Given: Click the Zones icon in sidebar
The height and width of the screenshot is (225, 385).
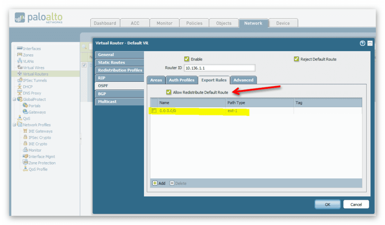Looking at the screenshot, I should (20, 55).
